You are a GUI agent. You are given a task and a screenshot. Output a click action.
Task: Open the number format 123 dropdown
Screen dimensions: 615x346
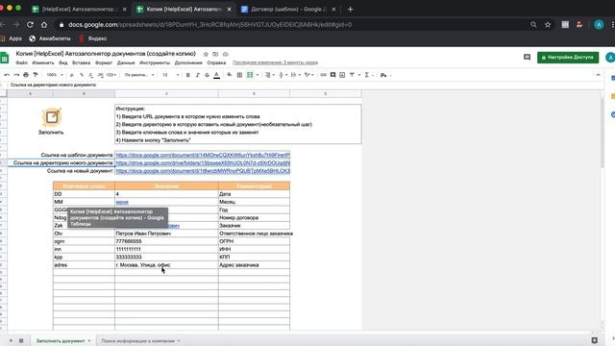[x=111, y=75]
